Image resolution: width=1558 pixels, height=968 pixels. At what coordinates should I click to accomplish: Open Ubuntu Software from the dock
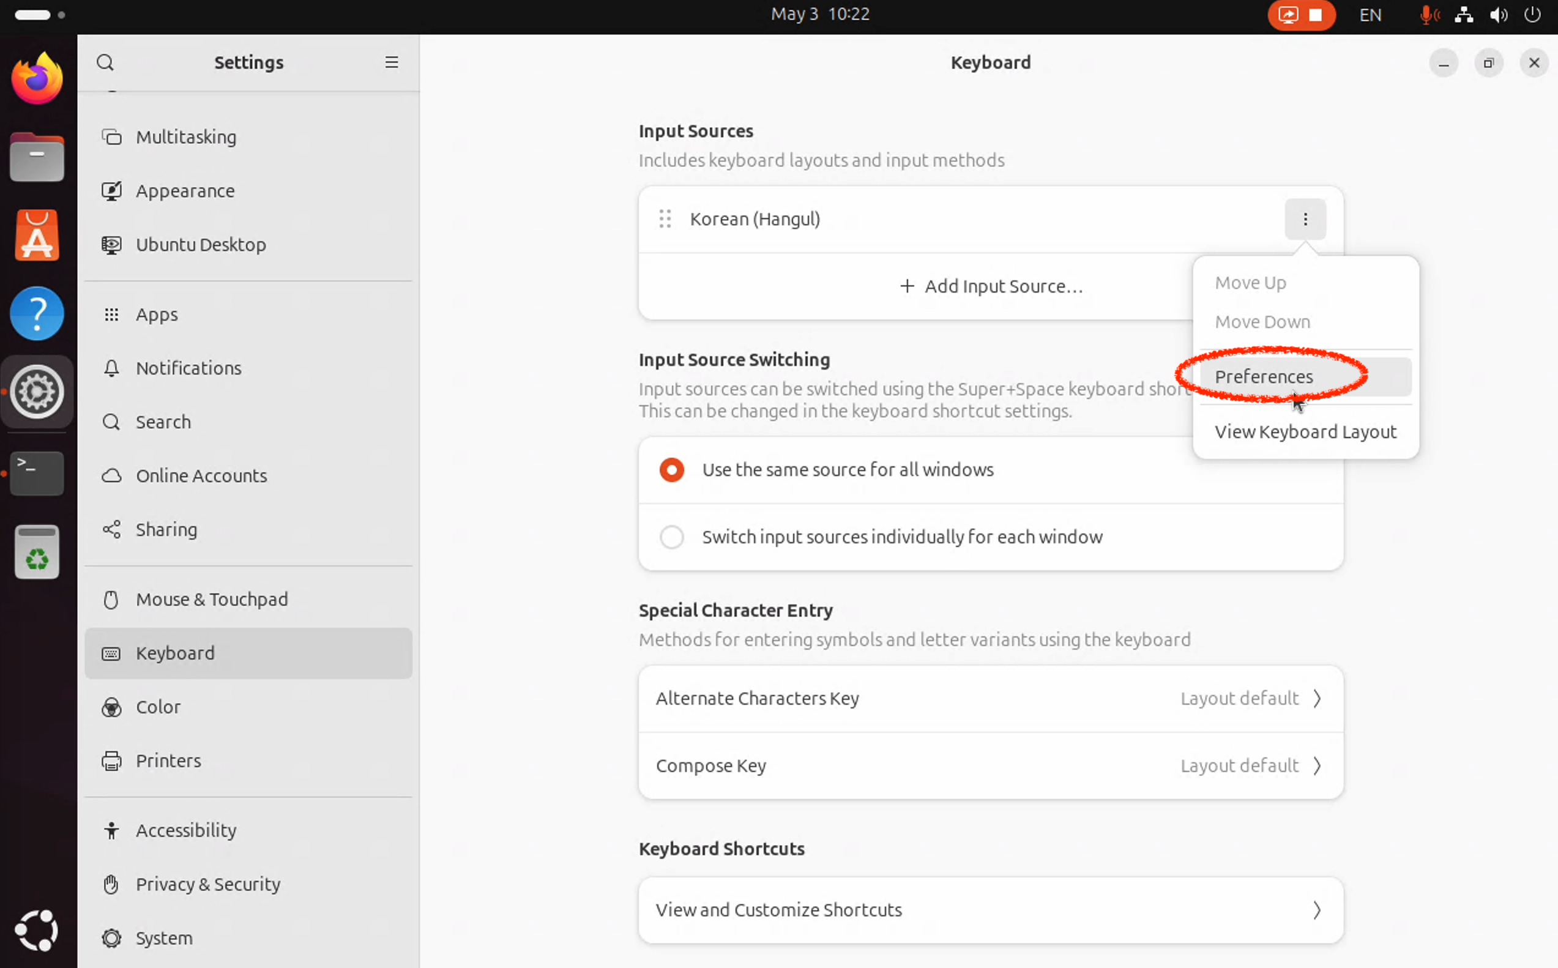[37, 235]
